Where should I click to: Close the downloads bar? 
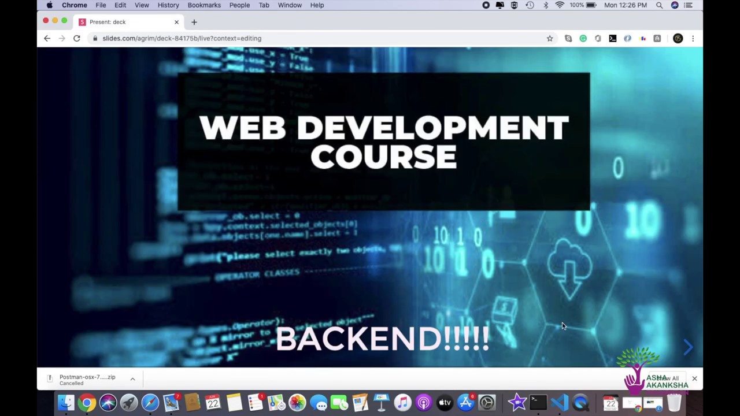[x=694, y=379]
